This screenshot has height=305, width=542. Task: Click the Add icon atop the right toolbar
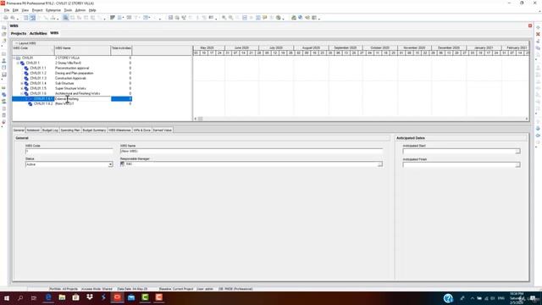click(538, 27)
